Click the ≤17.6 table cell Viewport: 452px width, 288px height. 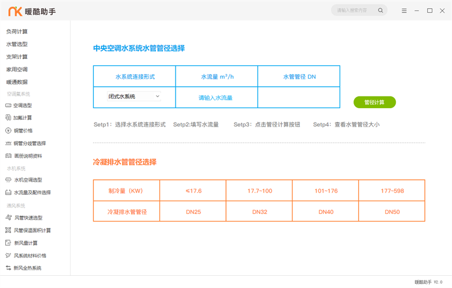pos(193,191)
